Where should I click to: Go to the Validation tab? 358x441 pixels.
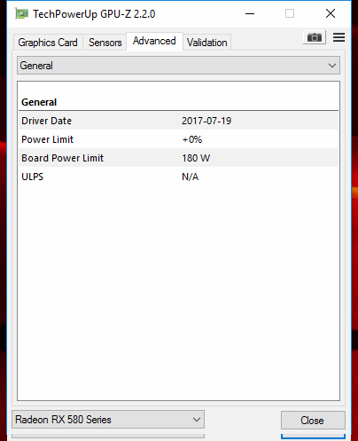click(x=206, y=43)
